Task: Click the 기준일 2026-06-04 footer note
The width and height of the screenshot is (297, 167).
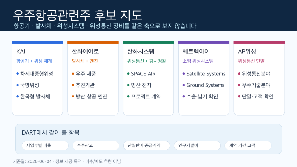Action: click(67, 161)
